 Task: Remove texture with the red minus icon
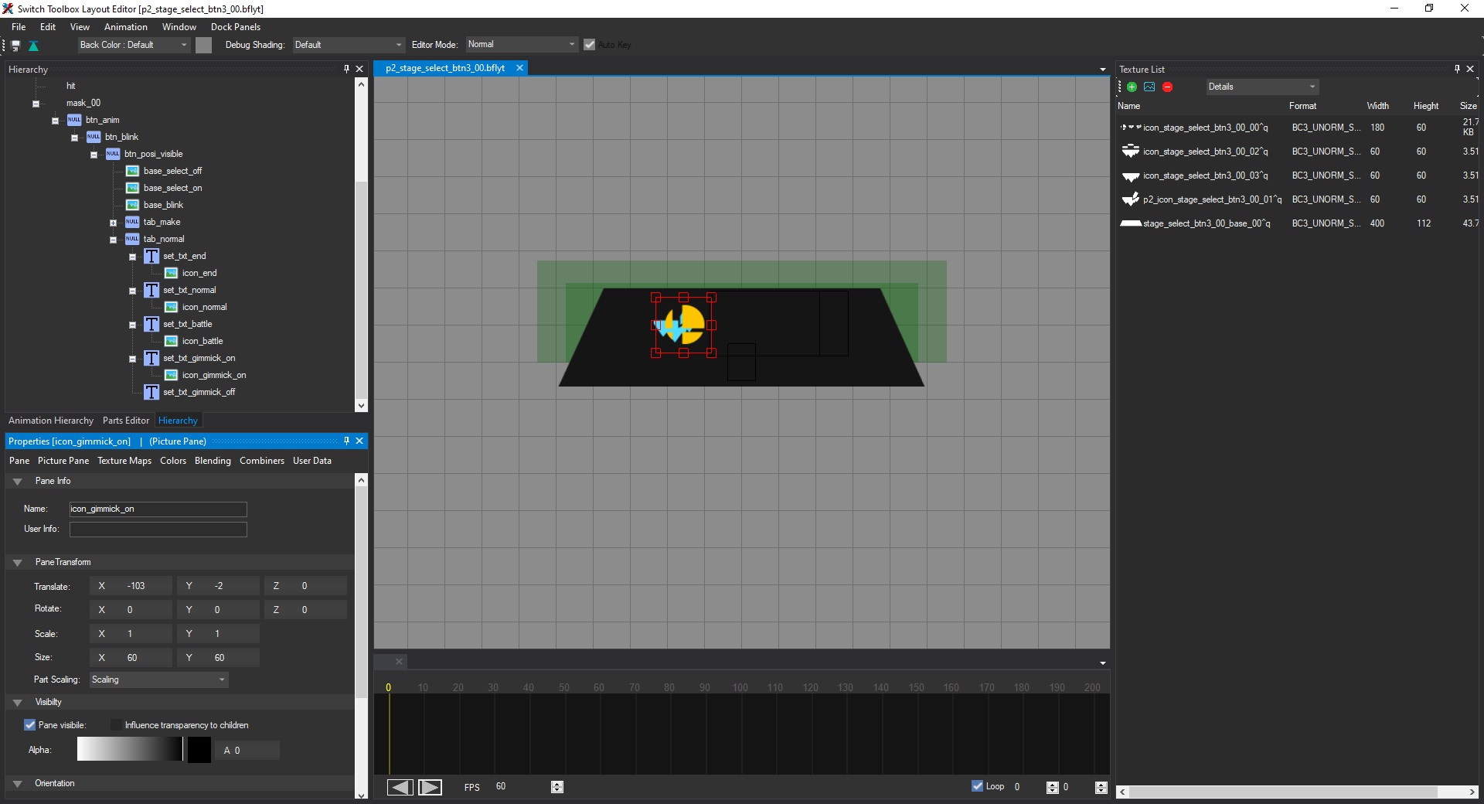click(1167, 87)
